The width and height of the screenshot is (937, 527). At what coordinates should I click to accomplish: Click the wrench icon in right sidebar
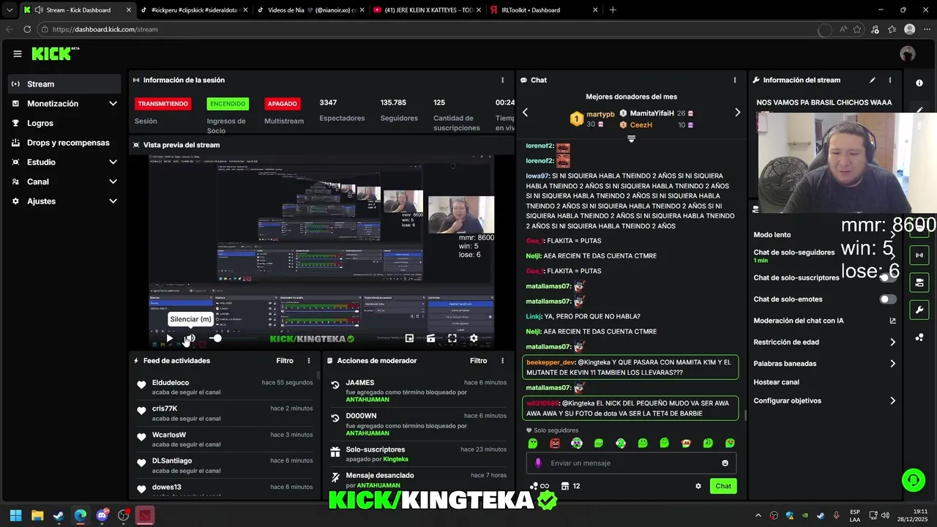coord(919,310)
